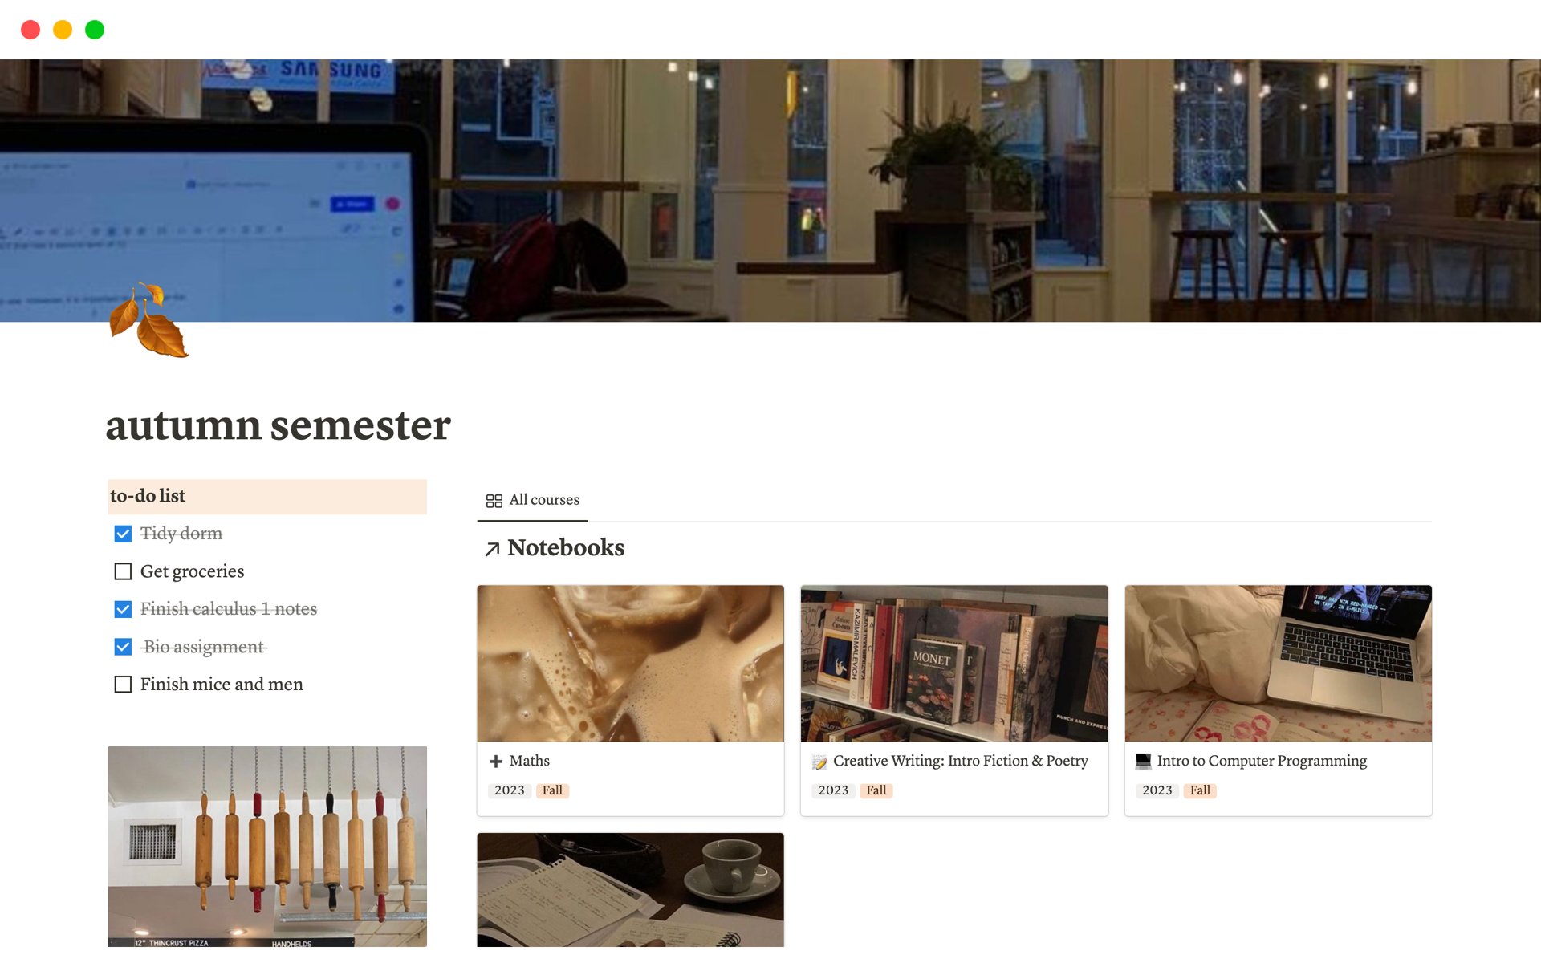Open the Maths course card title
Image resolution: width=1541 pixels, height=963 pixels.
click(530, 761)
